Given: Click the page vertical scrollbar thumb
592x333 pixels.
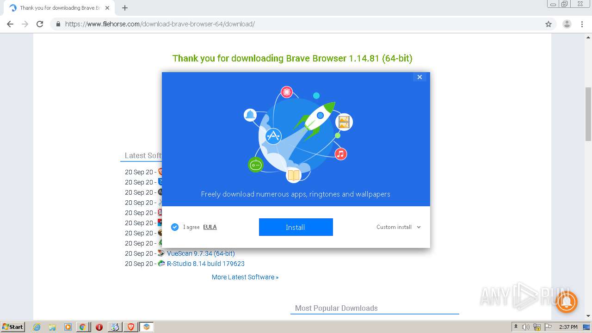Looking at the screenshot, I should click(588, 113).
